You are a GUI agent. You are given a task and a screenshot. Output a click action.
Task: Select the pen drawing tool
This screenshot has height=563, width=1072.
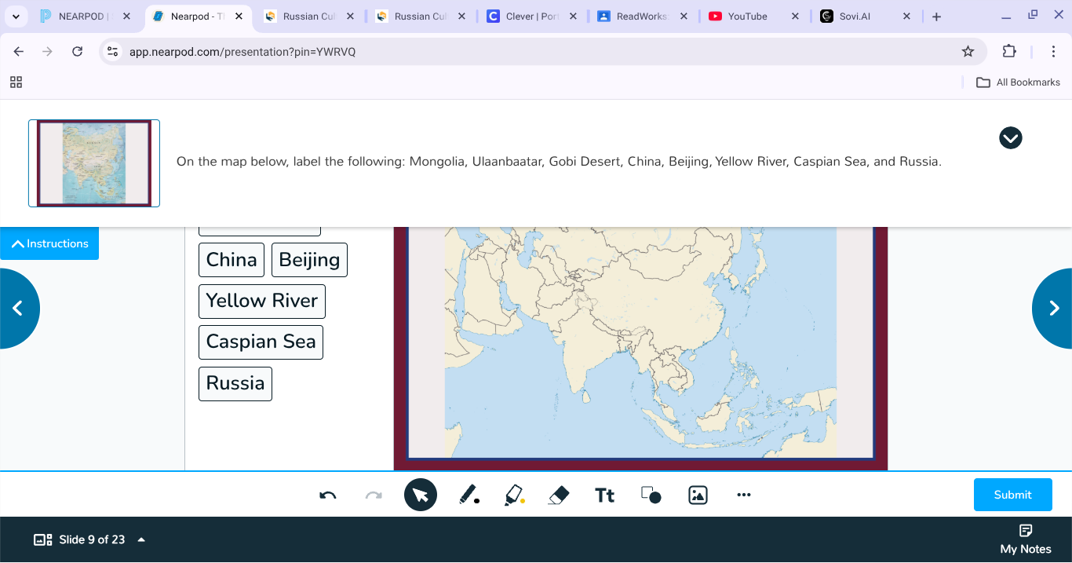469,495
